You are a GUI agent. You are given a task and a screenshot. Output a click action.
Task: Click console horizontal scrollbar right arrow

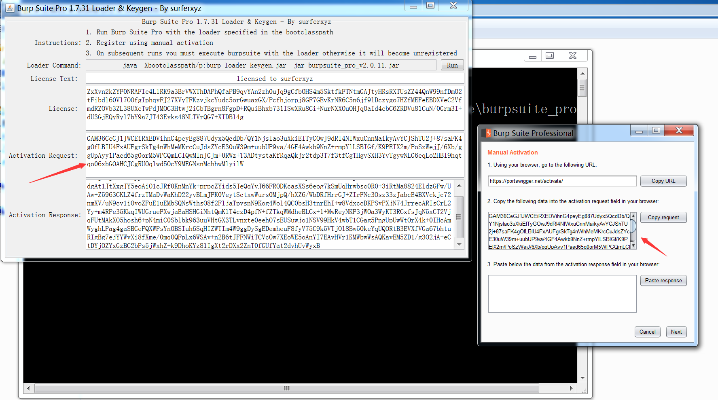(x=572, y=388)
